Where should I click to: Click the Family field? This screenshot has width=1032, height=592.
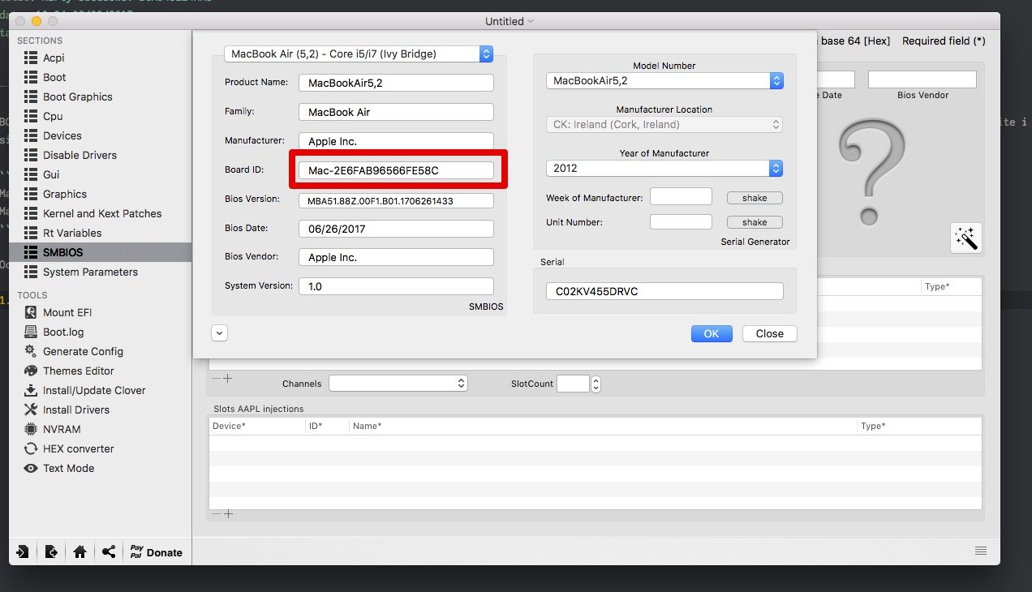[x=396, y=112]
